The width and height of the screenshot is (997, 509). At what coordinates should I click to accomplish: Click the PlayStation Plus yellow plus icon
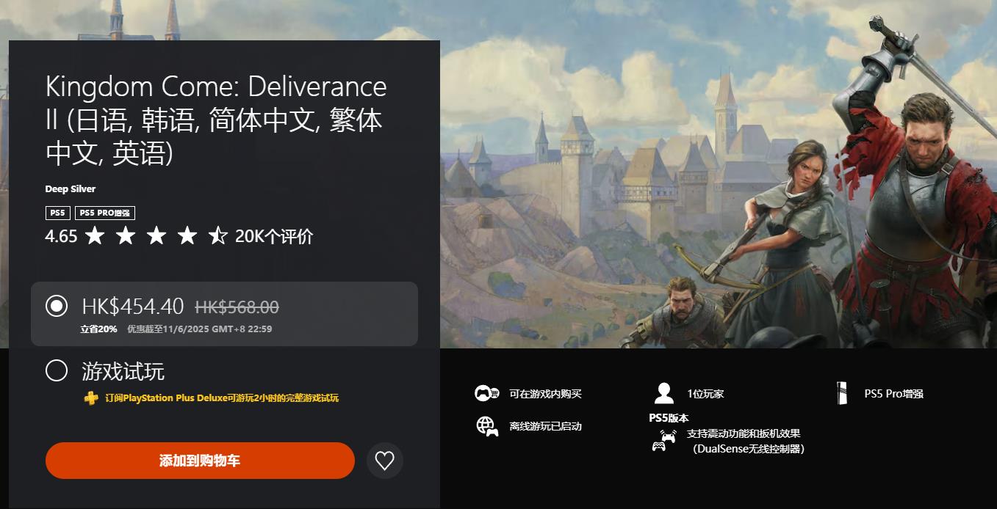click(x=90, y=398)
